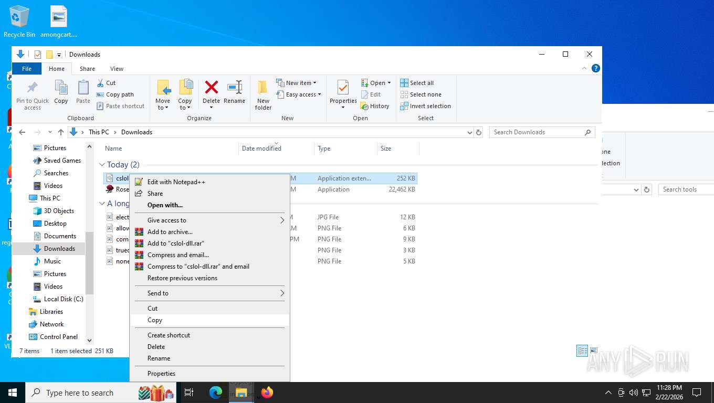Click Select all in ribbon
714x403 pixels.
click(417, 83)
